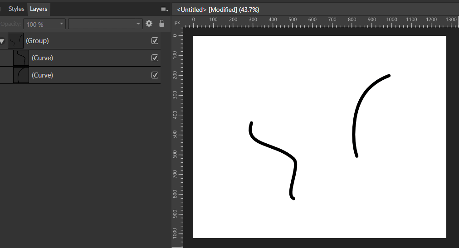Image resolution: width=459 pixels, height=248 pixels.
Task: Open the Layers panel preferences menu
Action: pyautogui.click(x=165, y=9)
